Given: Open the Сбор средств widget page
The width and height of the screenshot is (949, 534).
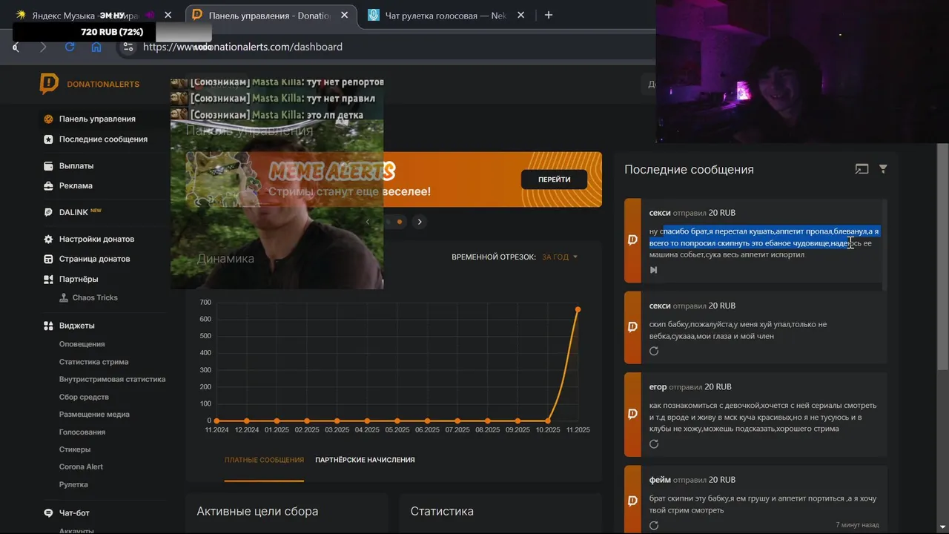Looking at the screenshot, I should pyautogui.click(x=84, y=397).
